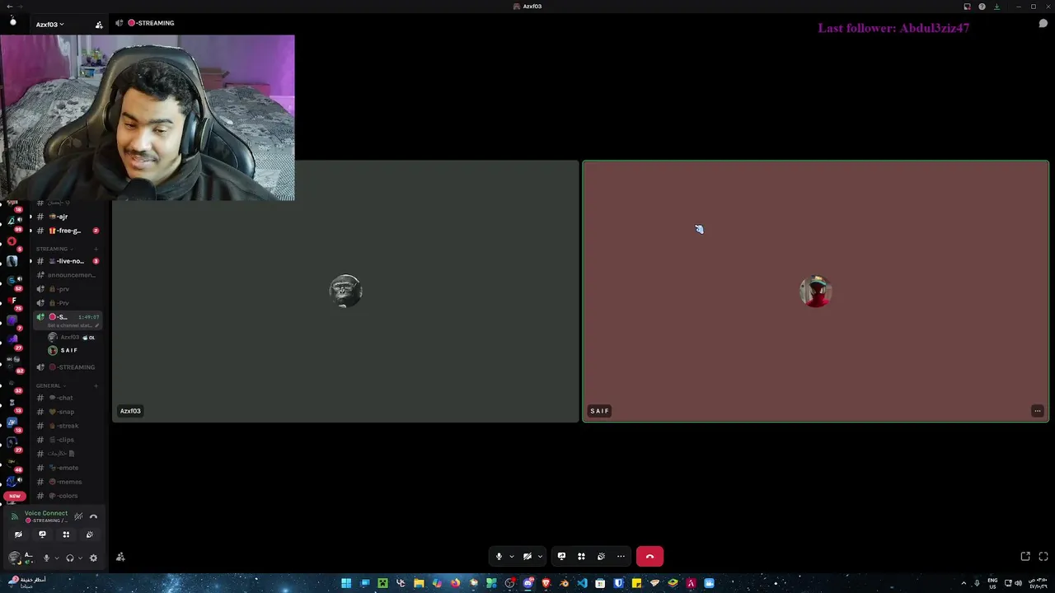The height and width of the screenshot is (593, 1055).
Task: Share screen from voice panel
Action: pyautogui.click(x=42, y=535)
